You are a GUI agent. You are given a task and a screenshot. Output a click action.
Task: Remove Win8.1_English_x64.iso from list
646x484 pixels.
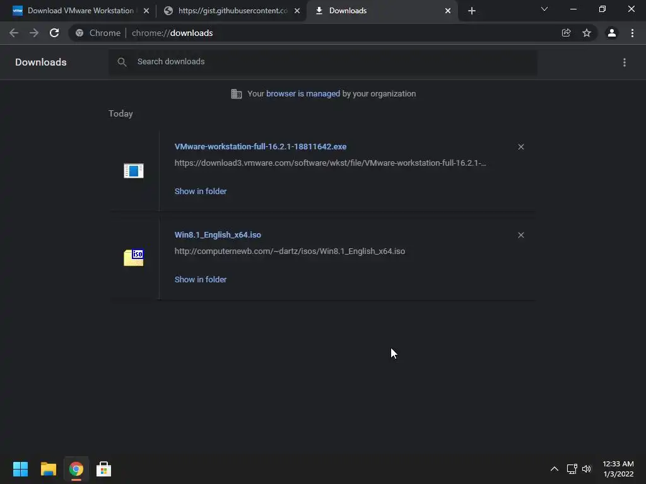pos(520,235)
